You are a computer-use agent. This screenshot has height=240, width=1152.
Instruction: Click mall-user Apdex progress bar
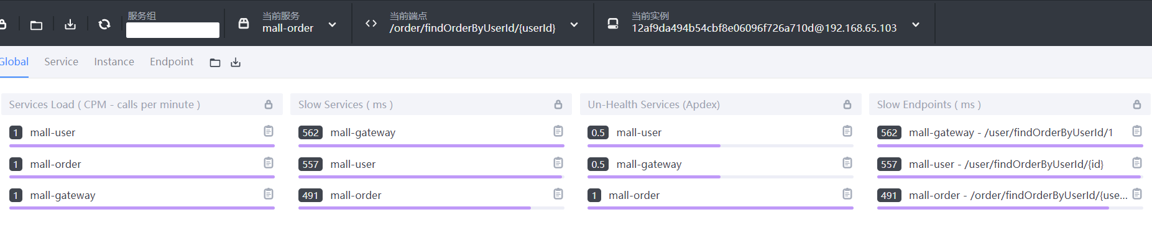721,145
